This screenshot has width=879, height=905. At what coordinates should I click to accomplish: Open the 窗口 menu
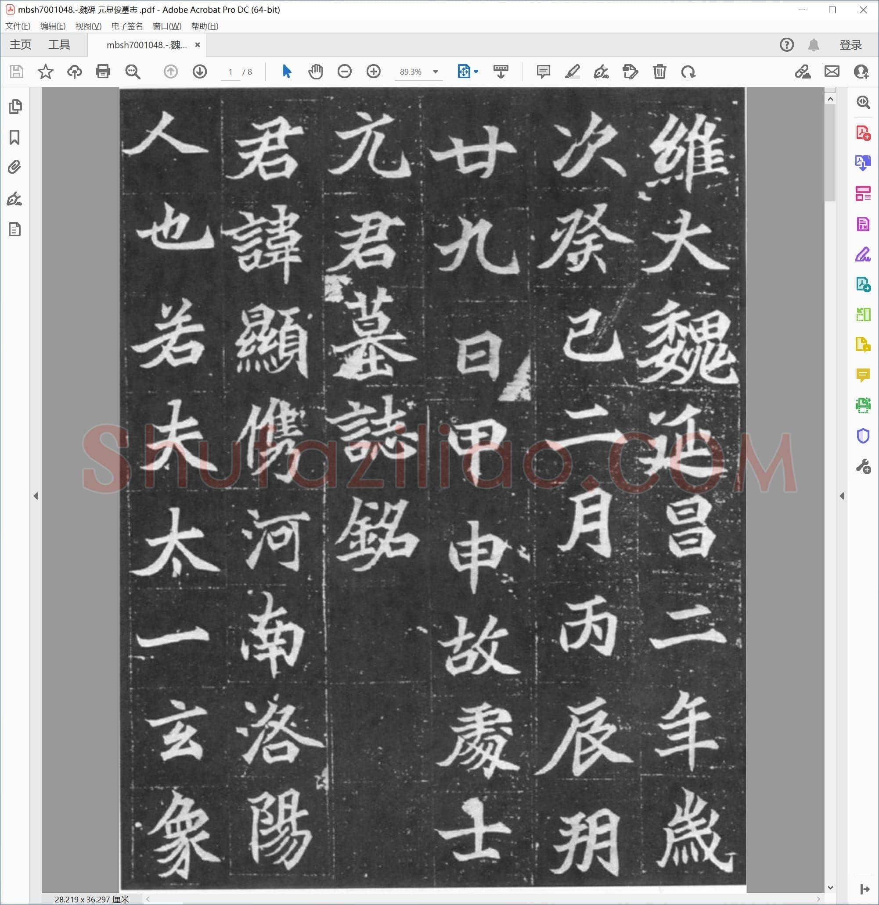167,26
